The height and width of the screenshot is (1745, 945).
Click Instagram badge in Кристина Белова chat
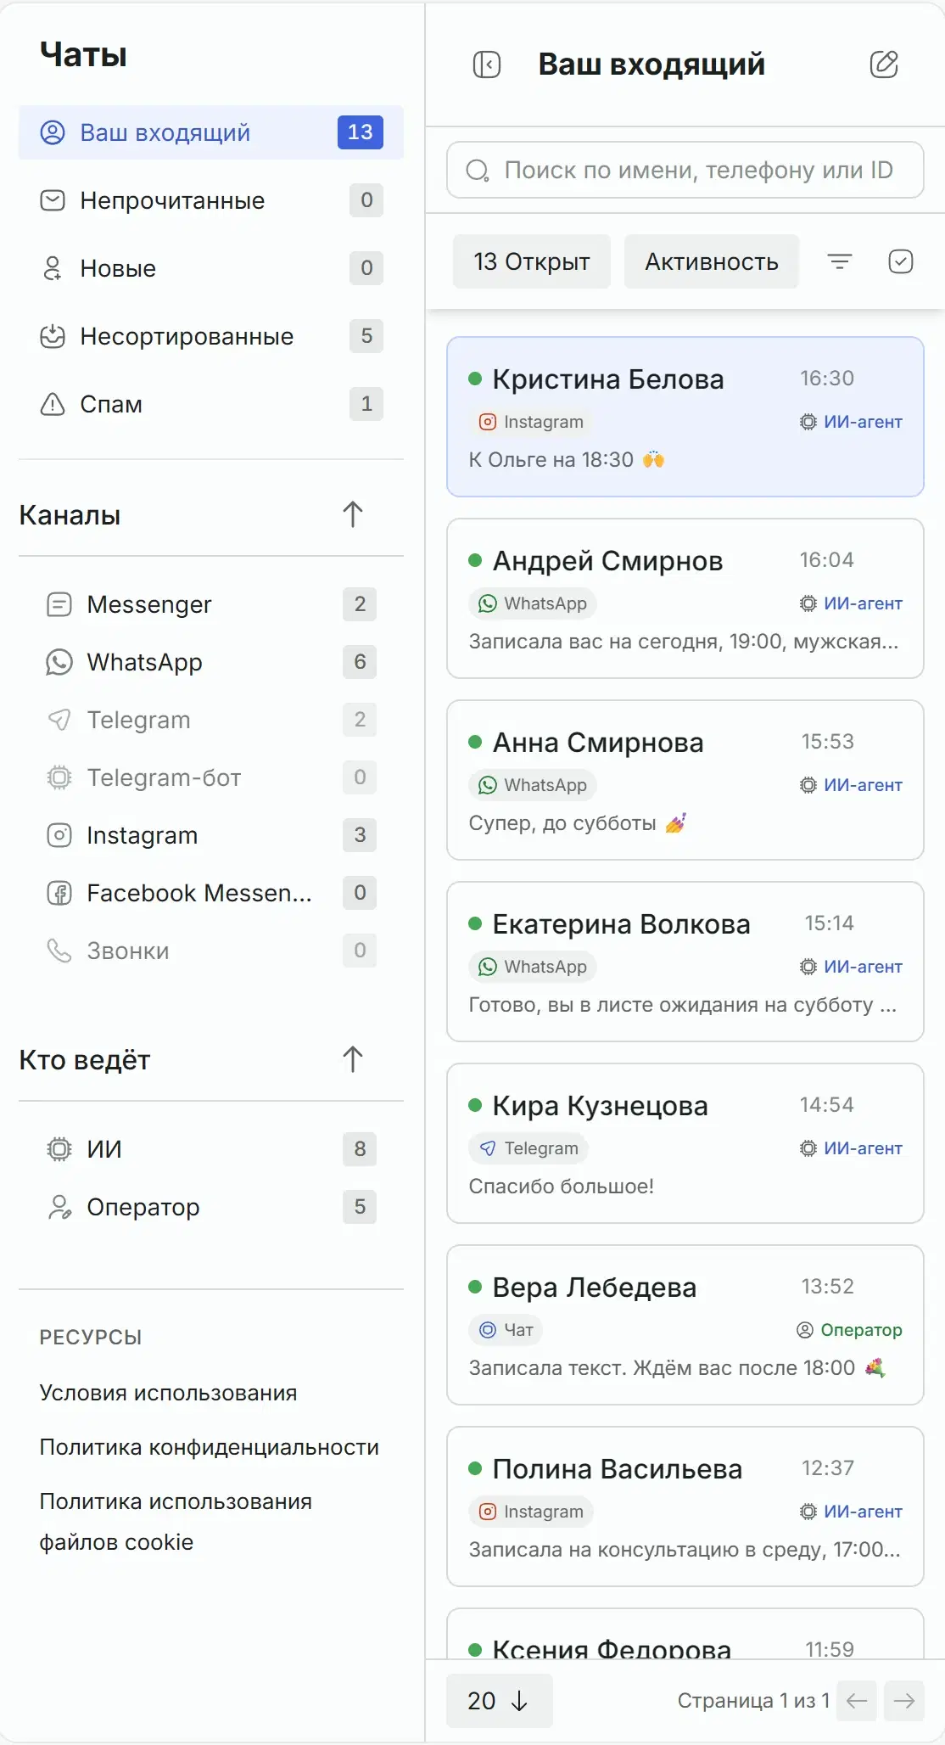coord(532,422)
